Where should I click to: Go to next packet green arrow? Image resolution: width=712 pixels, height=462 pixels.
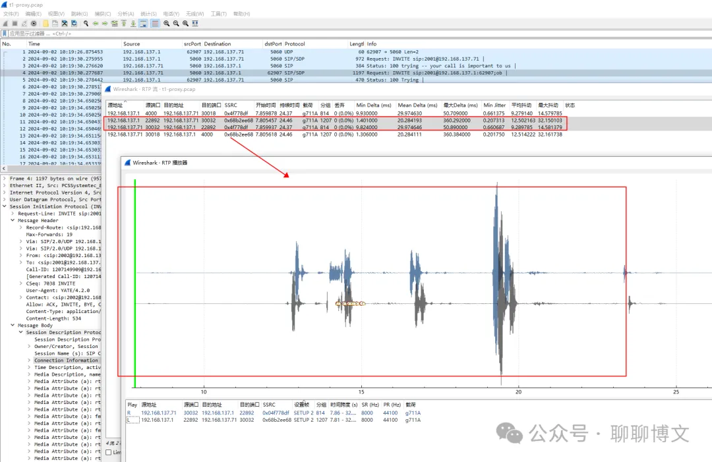pyautogui.click(x=105, y=24)
